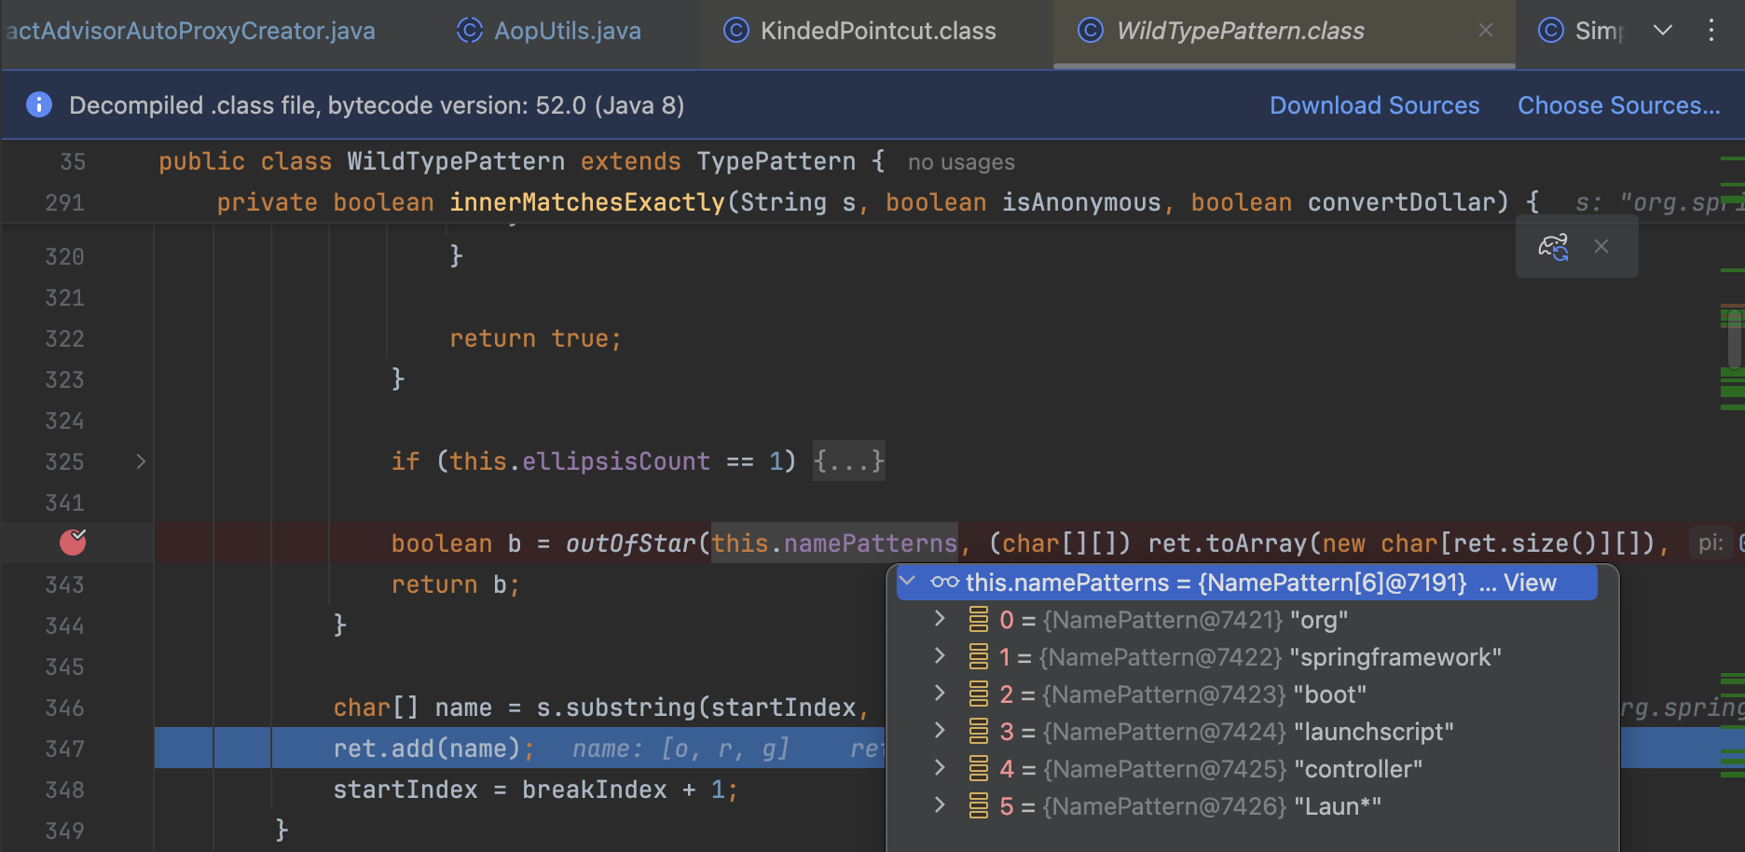Click the watch glasses icon for this.namePatterns
Viewport: 1745px width, 852px height.
944,582
